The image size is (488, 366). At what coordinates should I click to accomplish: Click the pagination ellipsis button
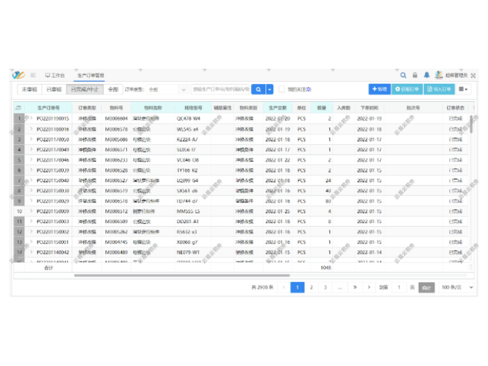[340, 287]
